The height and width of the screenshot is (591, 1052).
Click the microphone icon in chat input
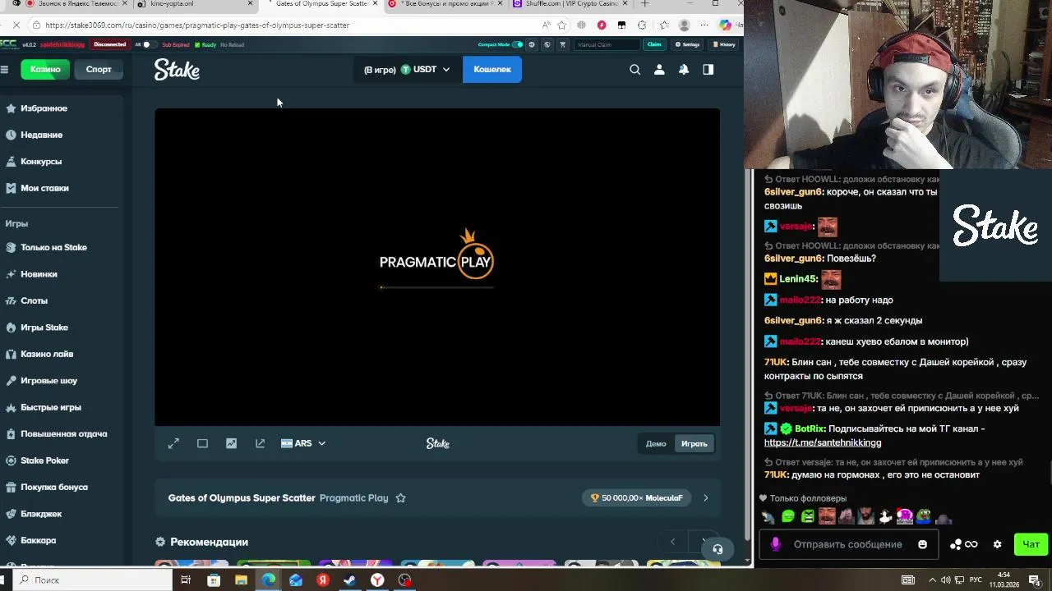[x=775, y=544]
